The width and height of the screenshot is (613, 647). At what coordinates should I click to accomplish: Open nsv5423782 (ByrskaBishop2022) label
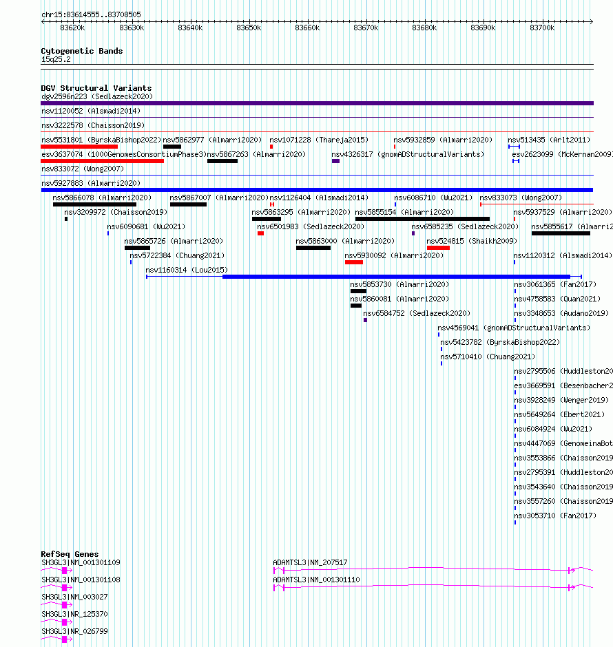[500, 342]
